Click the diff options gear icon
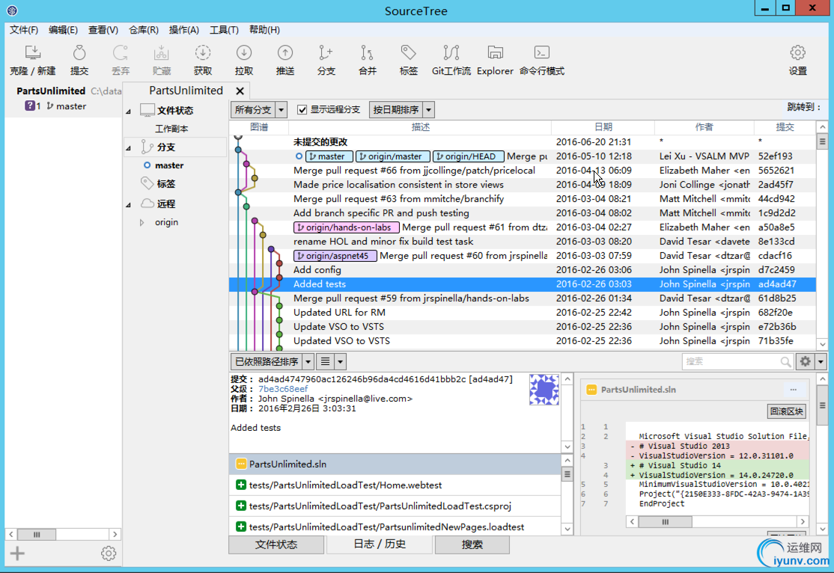 (x=806, y=361)
